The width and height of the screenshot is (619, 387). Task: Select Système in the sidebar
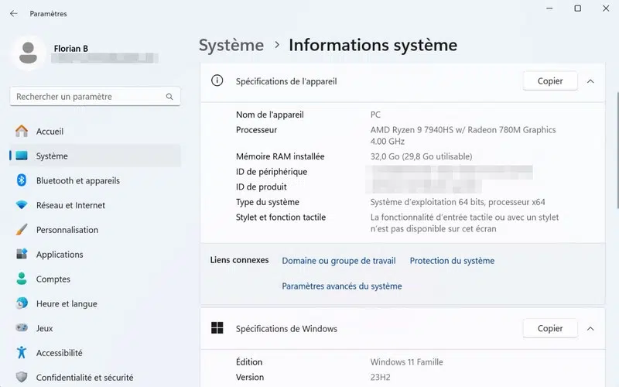coord(52,156)
